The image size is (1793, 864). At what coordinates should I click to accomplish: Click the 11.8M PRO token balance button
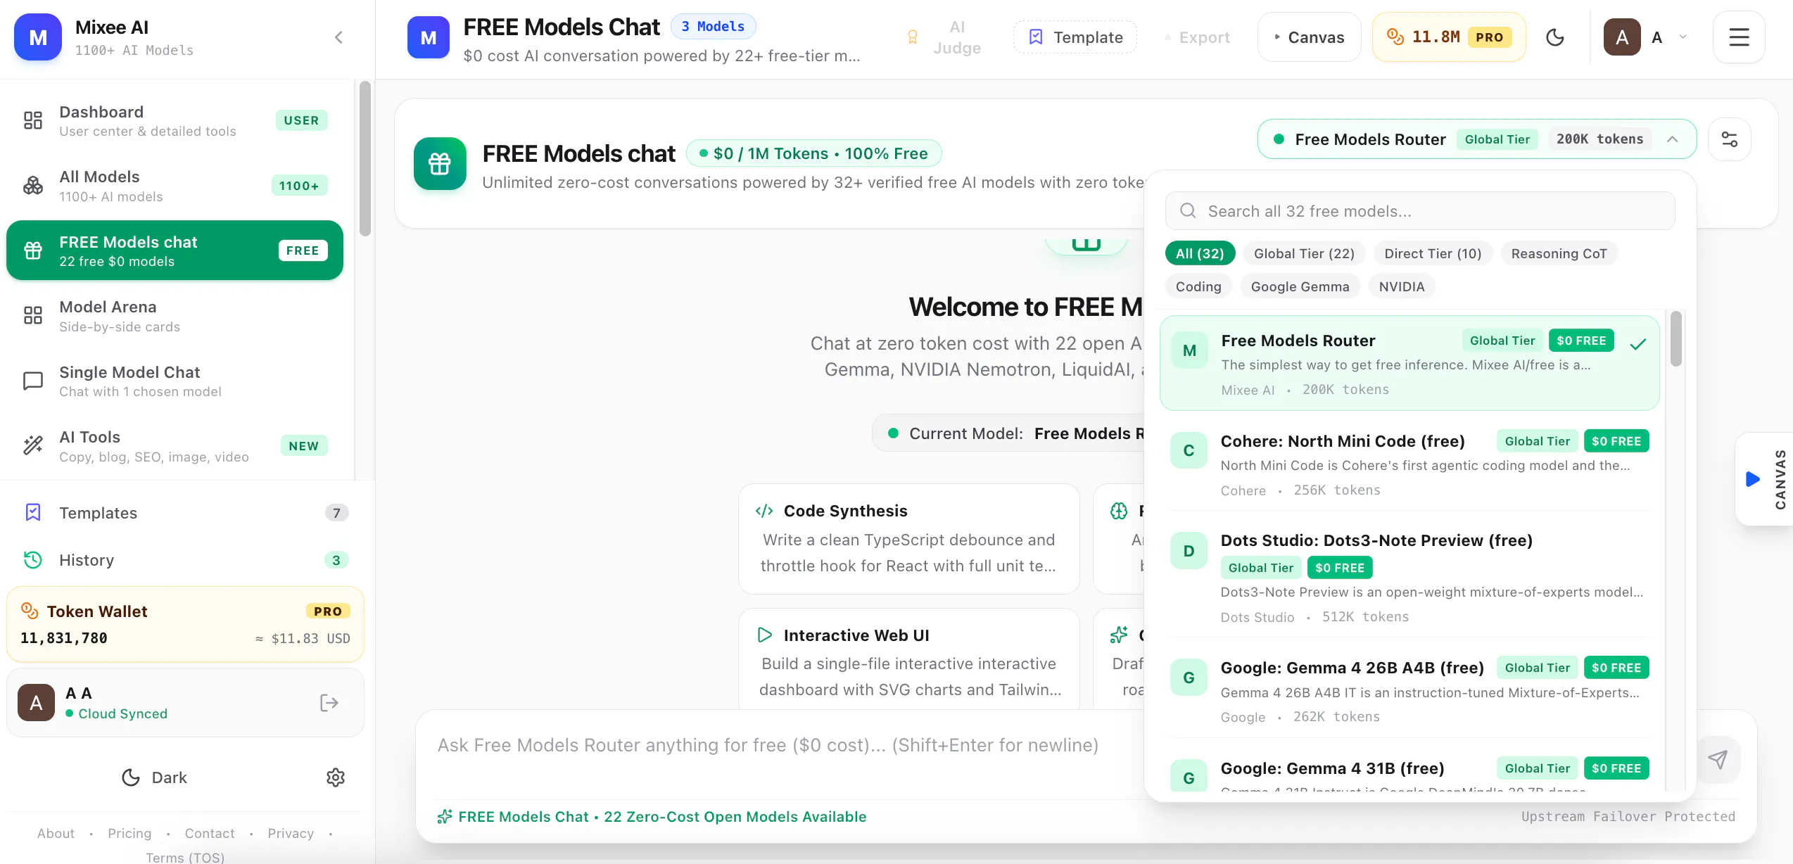pos(1449,37)
